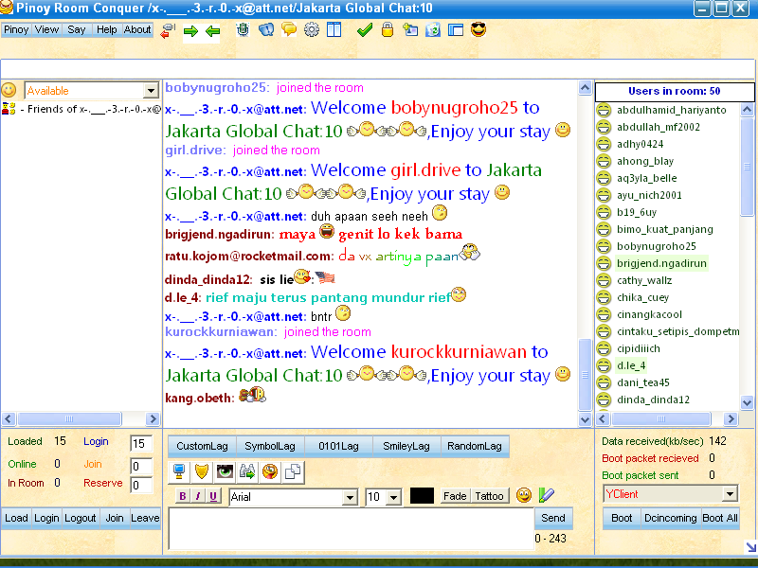Image resolution: width=758 pixels, height=568 pixels.
Task: Click the user list vertical scrollbar thumb
Action: (x=747, y=167)
